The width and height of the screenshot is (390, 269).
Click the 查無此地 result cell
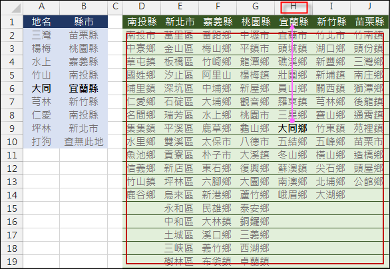click(84, 142)
